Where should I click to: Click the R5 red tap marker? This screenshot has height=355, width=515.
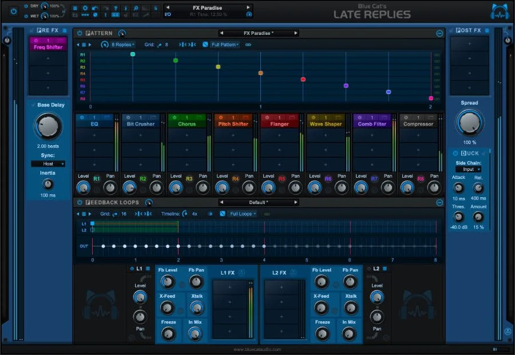point(303,79)
